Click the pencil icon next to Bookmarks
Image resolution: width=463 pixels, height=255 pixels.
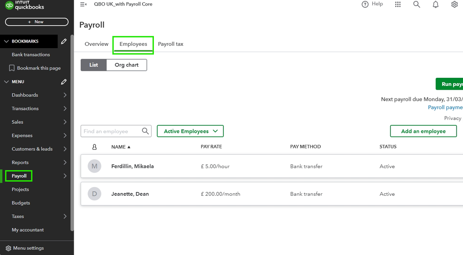[x=63, y=41]
